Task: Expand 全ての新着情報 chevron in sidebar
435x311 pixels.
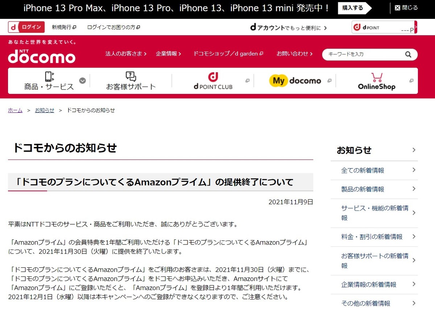Action: tap(414, 170)
